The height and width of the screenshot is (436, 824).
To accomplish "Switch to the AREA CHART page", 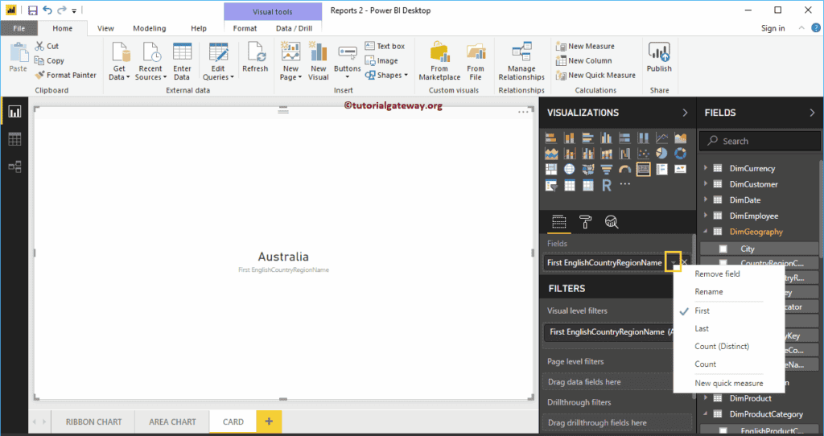I will tap(172, 422).
